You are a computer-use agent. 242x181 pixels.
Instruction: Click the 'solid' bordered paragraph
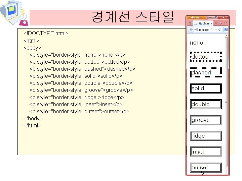coord(206,88)
